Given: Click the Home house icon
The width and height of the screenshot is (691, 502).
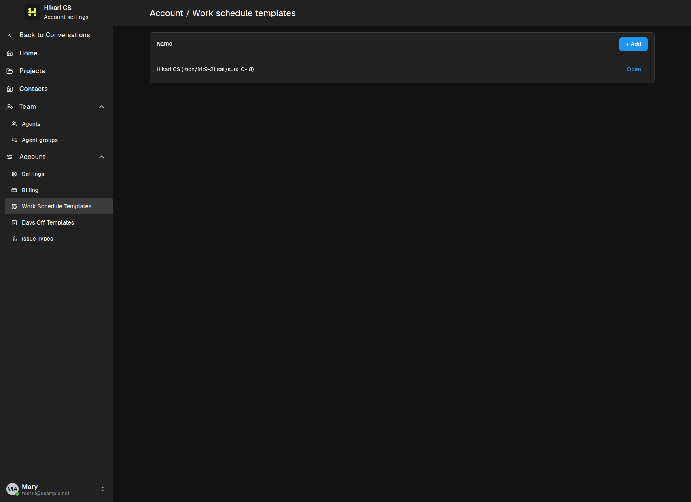Looking at the screenshot, I should click(10, 53).
